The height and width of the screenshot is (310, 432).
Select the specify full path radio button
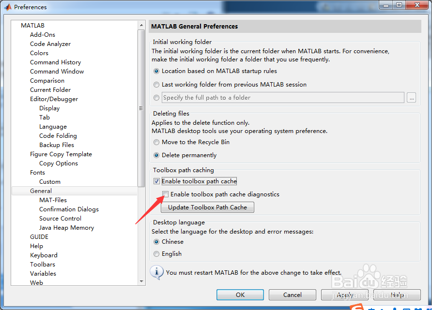156,98
